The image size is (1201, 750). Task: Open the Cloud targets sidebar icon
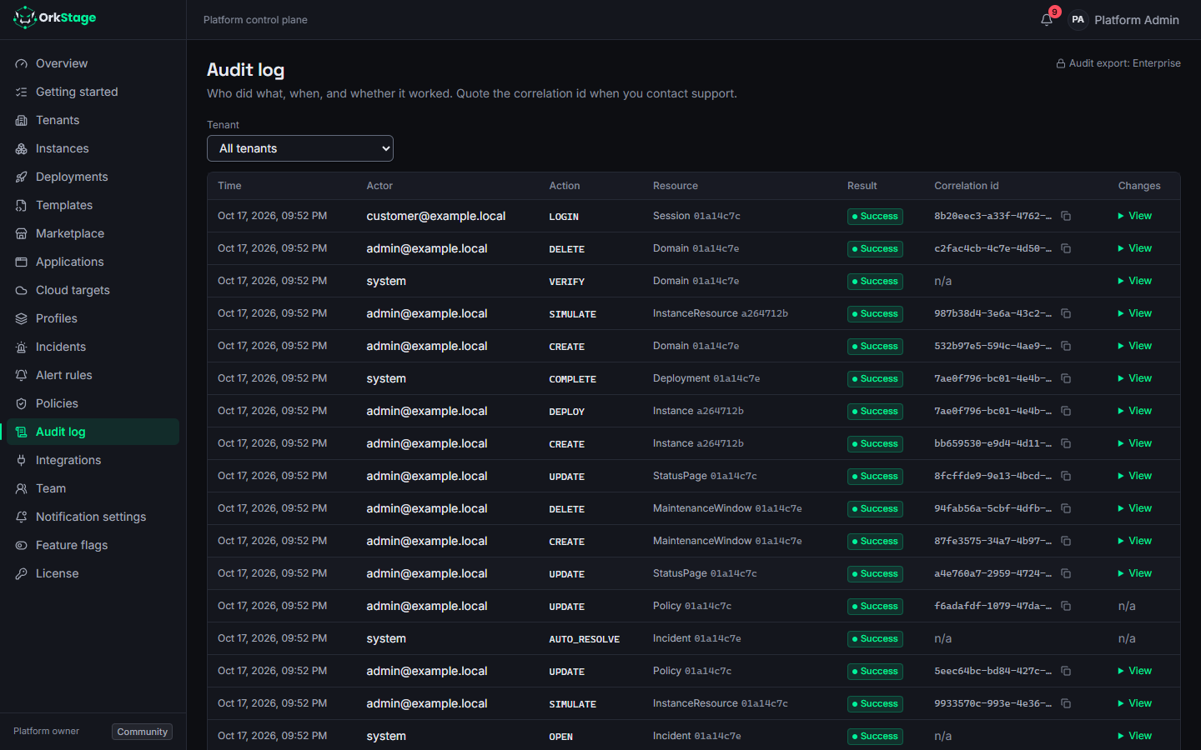click(22, 290)
